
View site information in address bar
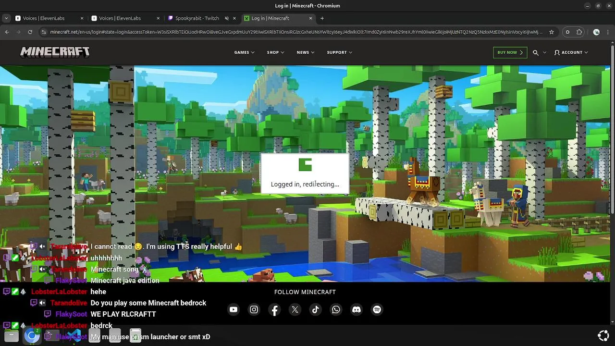(44, 32)
